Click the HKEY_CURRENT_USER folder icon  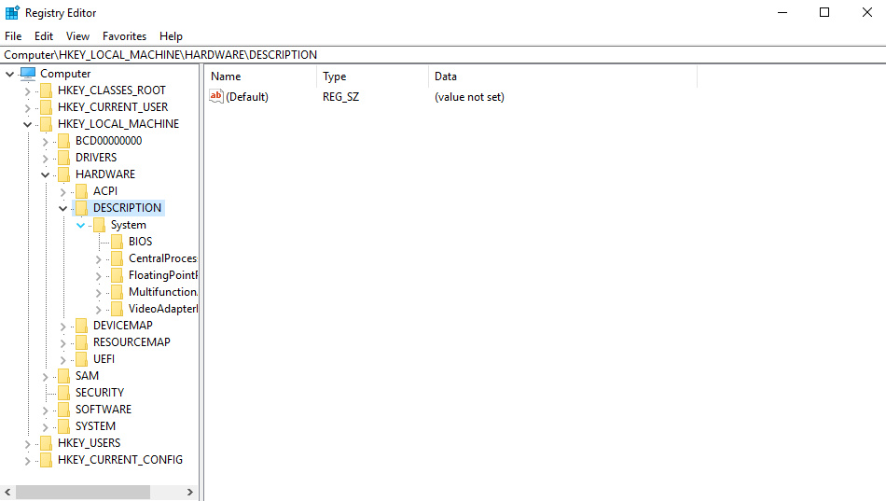click(47, 107)
